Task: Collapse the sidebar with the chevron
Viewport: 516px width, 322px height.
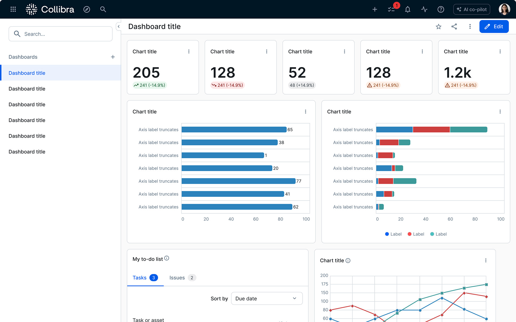Action: (119, 27)
